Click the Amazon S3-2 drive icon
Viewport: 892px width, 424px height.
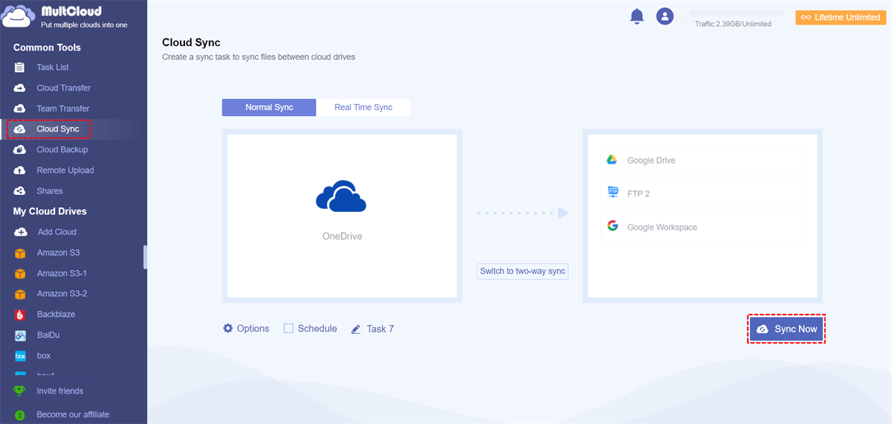(20, 294)
